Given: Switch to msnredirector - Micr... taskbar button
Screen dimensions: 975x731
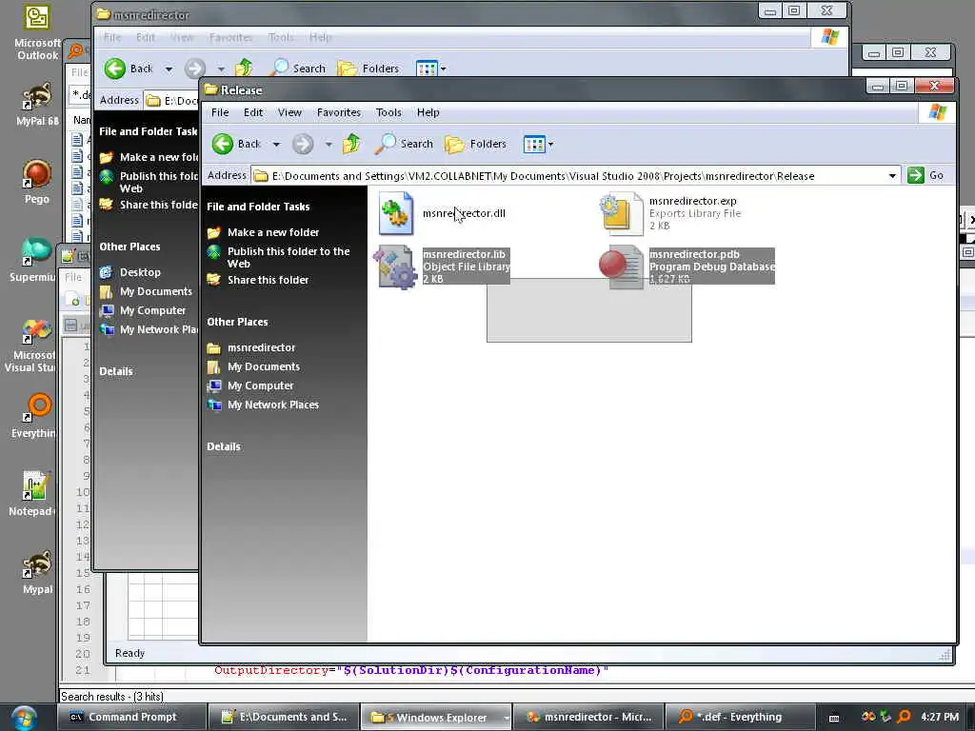Looking at the screenshot, I should [588, 718].
